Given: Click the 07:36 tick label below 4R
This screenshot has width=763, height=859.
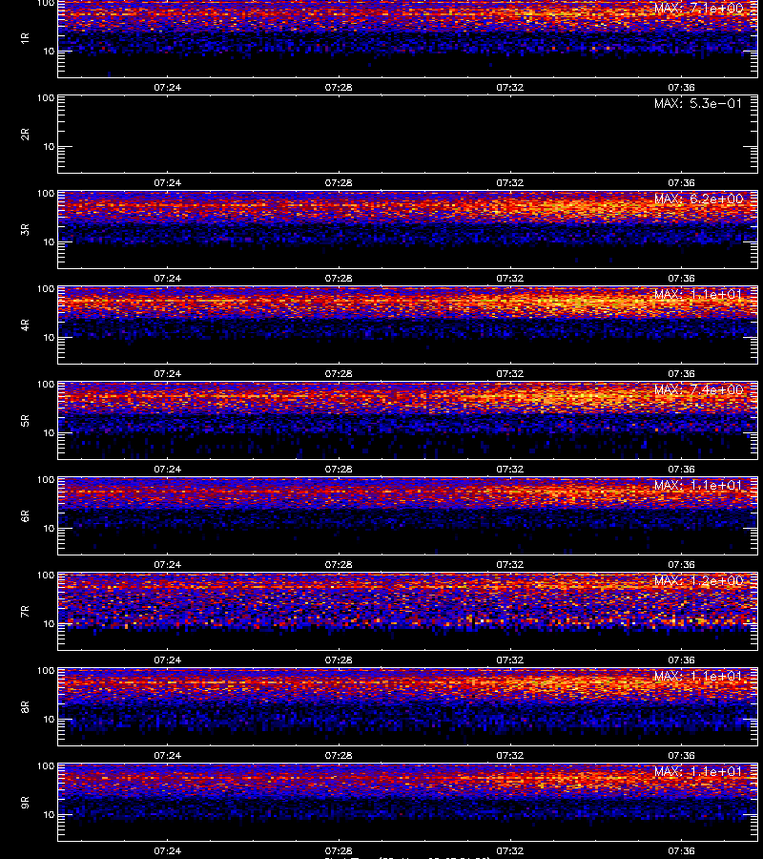Looking at the screenshot, I should tap(681, 373).
